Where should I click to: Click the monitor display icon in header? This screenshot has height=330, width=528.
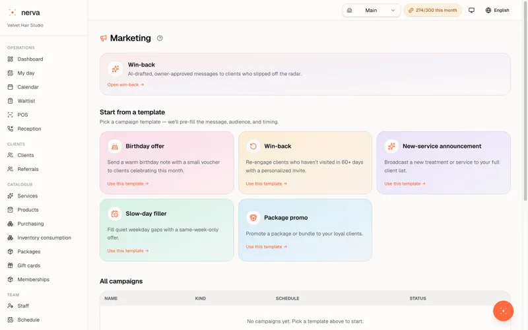click(471, 11)
